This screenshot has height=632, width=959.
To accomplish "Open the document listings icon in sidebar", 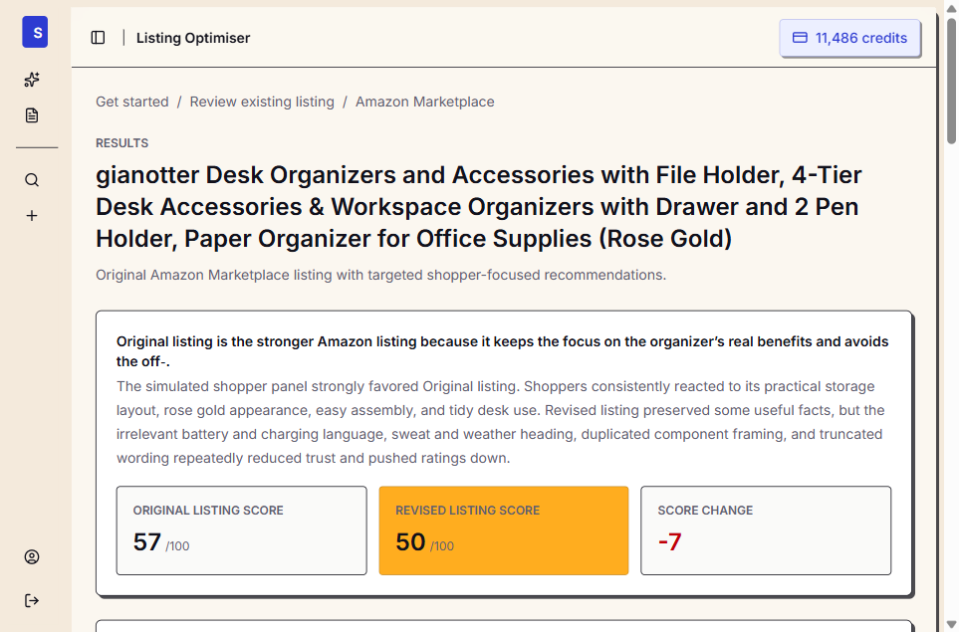I will coord(32,115).
